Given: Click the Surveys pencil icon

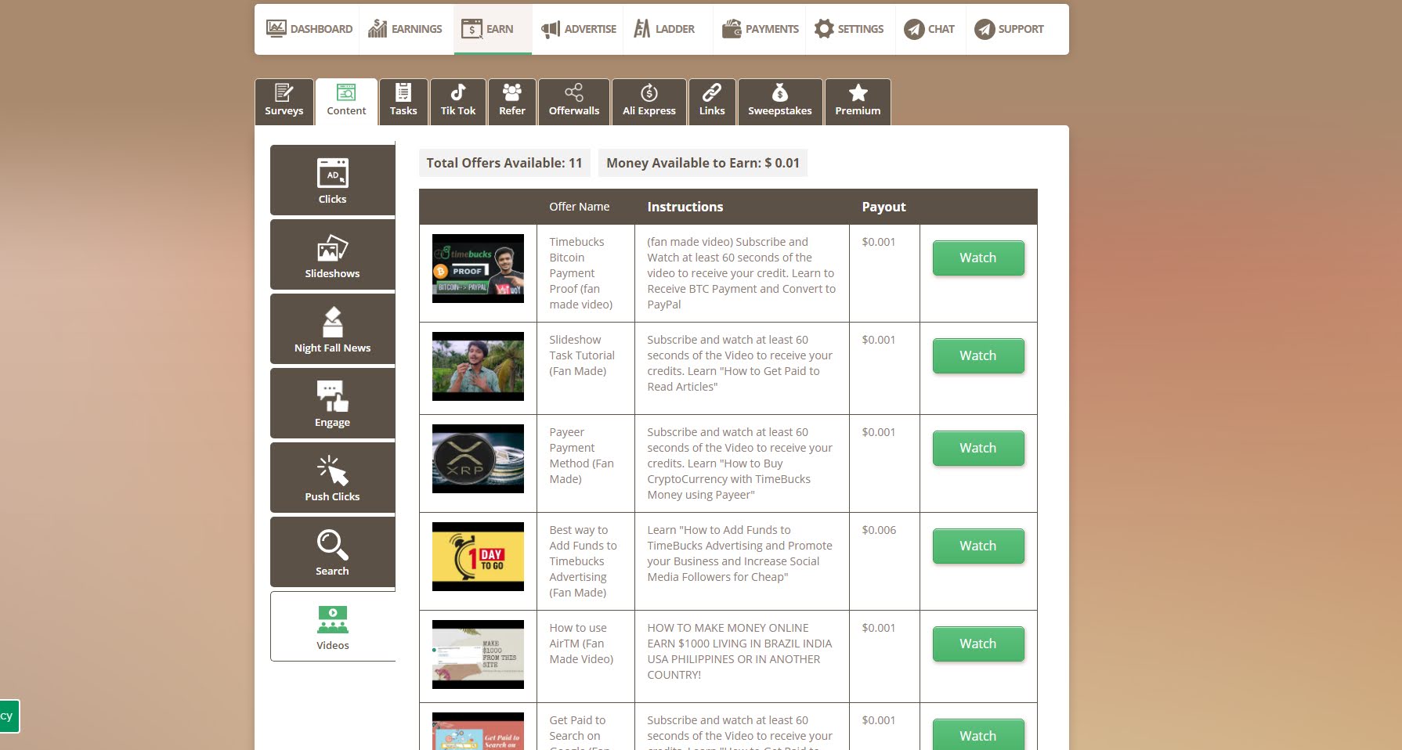Looking at the screenshot, I should pyautogui.click(x=284, y=92).
